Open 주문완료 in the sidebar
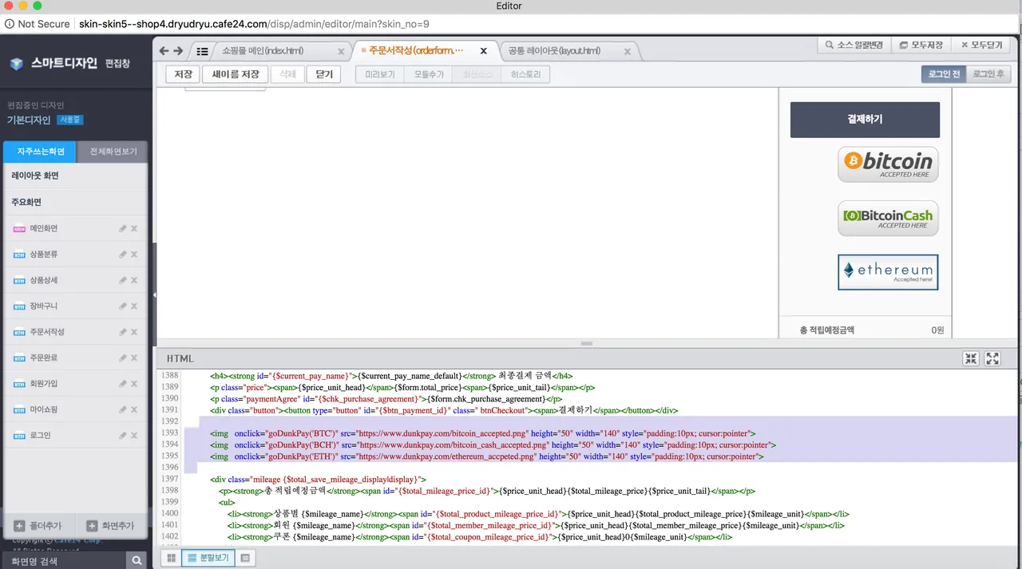 43,358
